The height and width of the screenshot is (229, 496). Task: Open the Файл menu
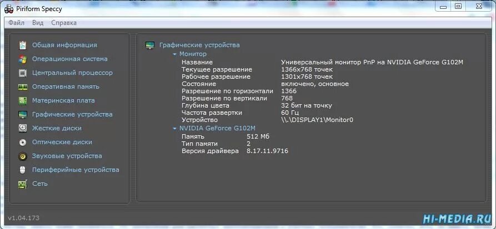pos(17,23)
